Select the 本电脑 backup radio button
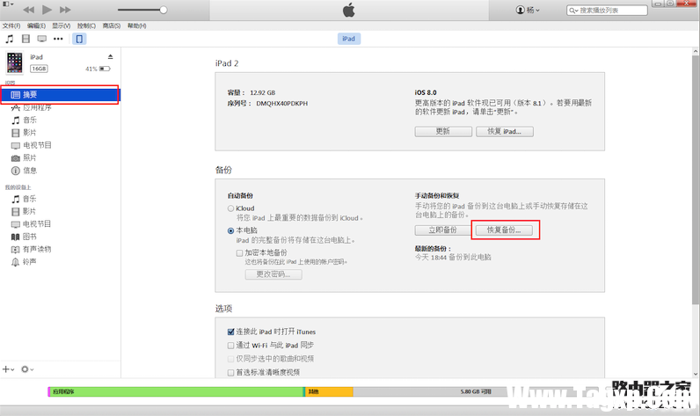 230,230
